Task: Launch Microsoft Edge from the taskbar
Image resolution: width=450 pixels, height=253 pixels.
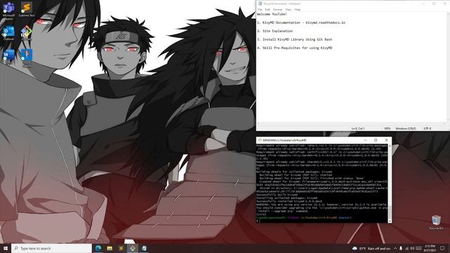Action: coord(98,248)
